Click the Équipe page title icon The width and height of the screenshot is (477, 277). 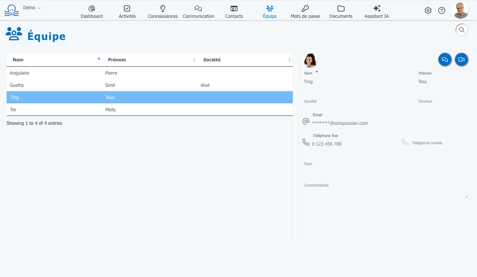click(14, 34)
